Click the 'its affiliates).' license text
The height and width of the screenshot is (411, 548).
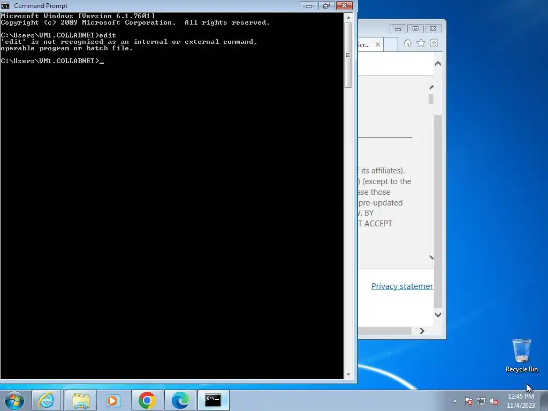382,171
